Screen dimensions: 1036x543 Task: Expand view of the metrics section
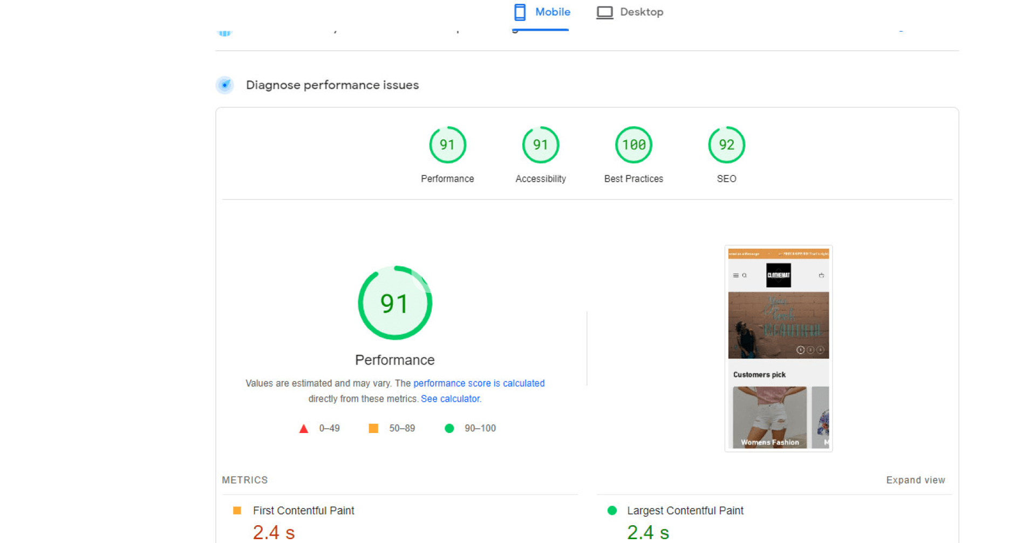click(915, 480)
